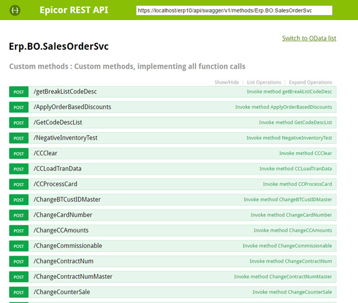Expand the /CCLoadTranData operation
This screenshot has width=358, height=303.
tap(57, 169)
